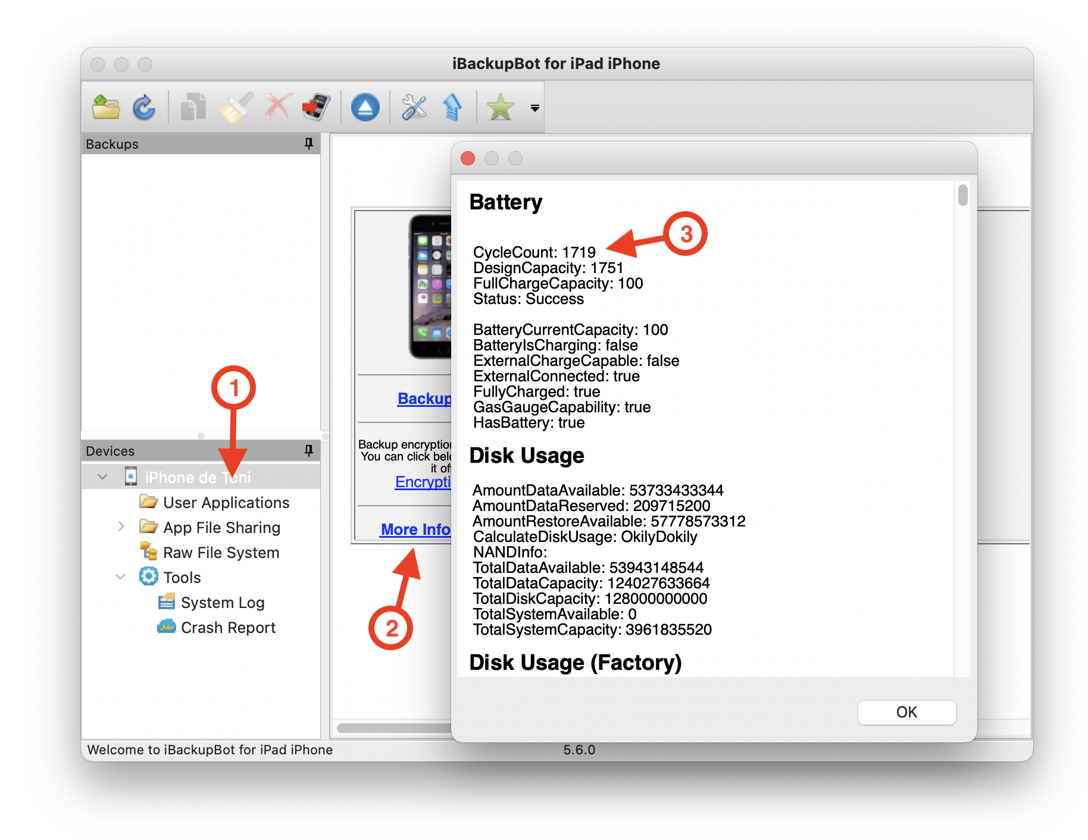Click the System Log icon
Viewport: 1088px width, 840px height.
(x=167, y=601)
